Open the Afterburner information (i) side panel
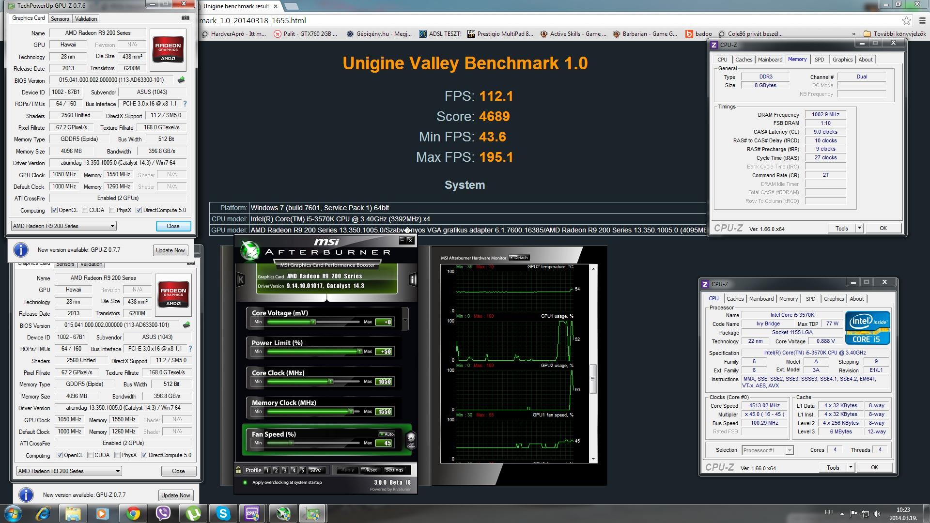This screenshot has height=523, width=930. 413,279
